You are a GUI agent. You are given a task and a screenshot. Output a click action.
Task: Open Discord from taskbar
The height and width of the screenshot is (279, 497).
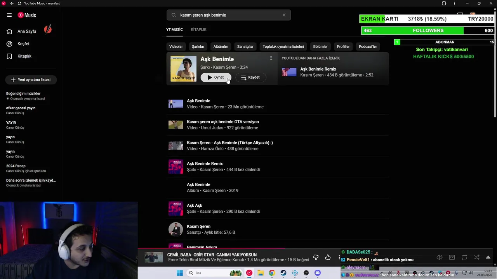click(x=318, y=273)
